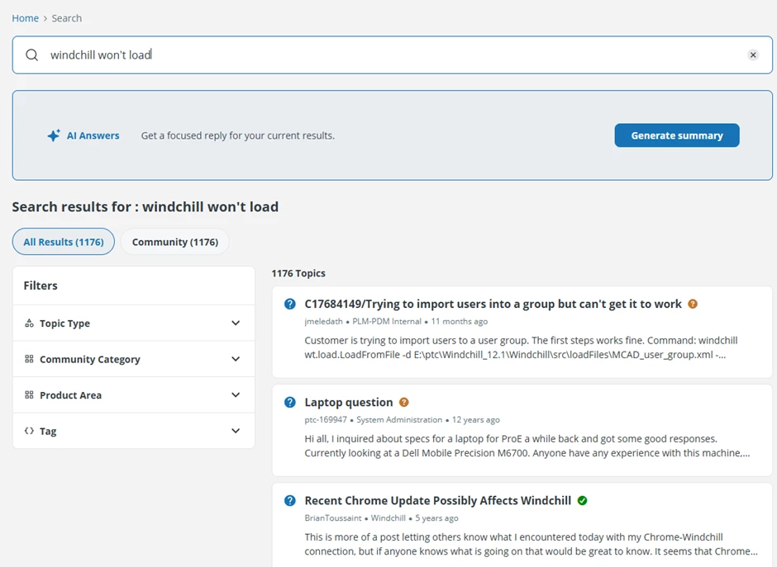Click the magnifier search icon in search box
The width and height of the screenshot is (777, 567).
[x=31, y=55]
